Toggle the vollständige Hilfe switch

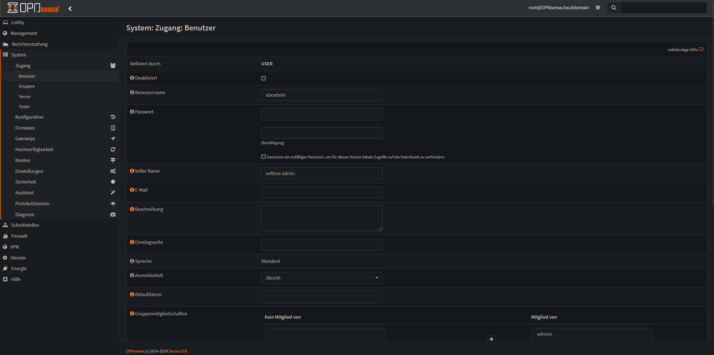click(701, 50)
